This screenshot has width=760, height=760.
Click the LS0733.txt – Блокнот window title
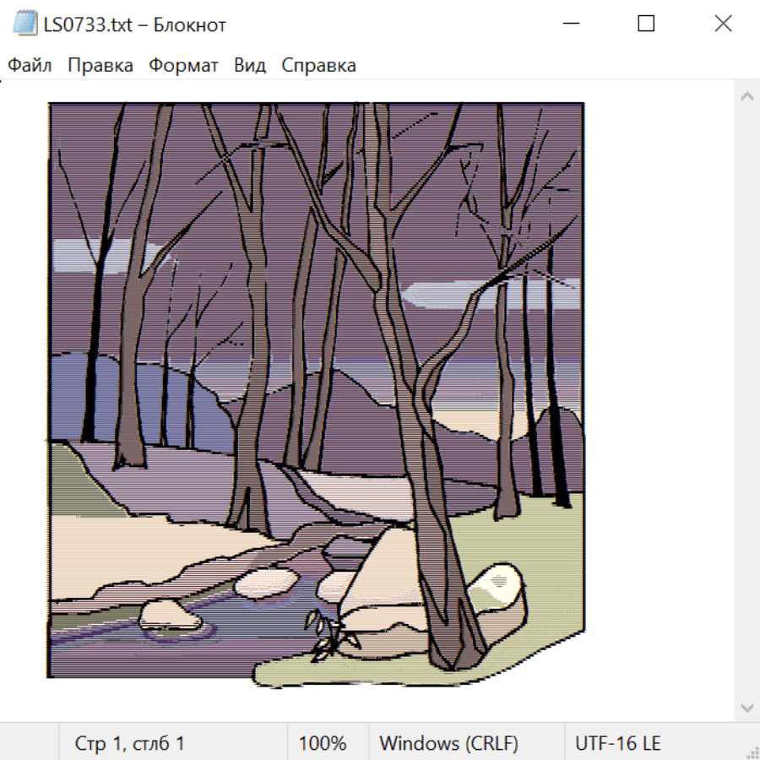point(135,24)
